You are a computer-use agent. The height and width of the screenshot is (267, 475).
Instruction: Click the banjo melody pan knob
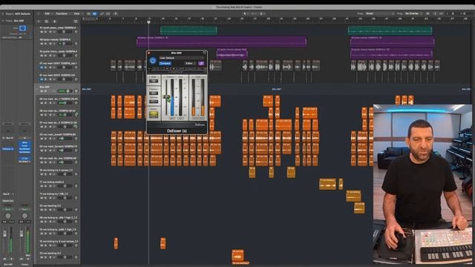pos(76,44)
